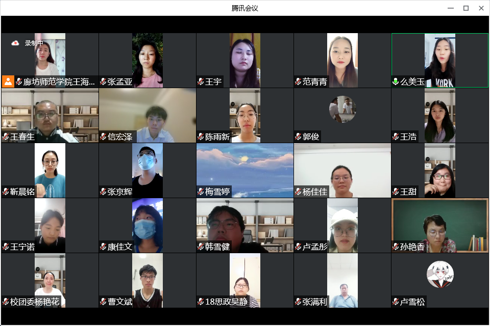Image resolution: width=490 pixels, height=326 pixels.
Task: Click name label 陈雨新
Action: pyautogui.click(x=217, y=137)
